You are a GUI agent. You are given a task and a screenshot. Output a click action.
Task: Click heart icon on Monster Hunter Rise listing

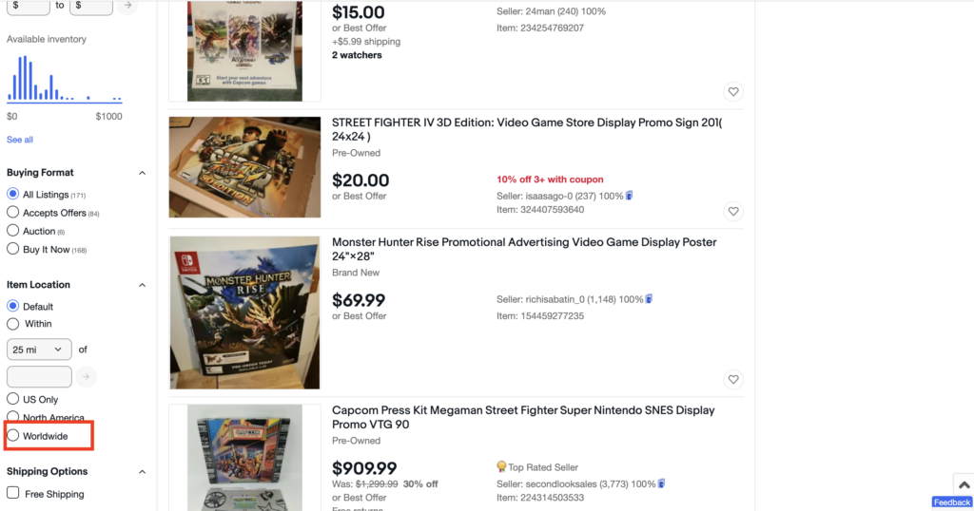(732, 380)
